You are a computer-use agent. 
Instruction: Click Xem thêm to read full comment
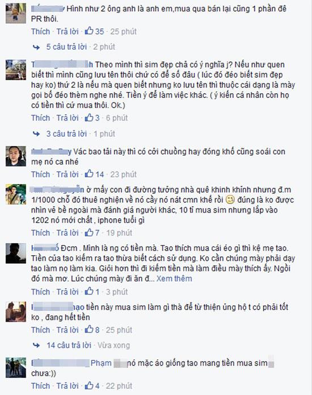174,278
